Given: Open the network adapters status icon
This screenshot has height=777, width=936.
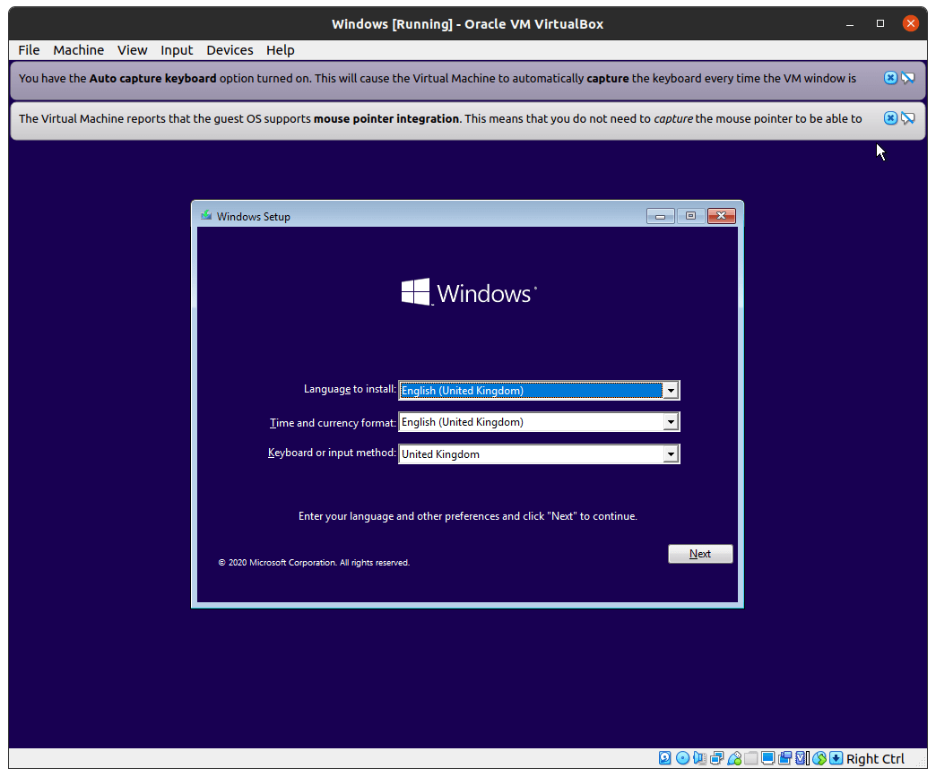Looking at the screenshot, I should (717, 758).
